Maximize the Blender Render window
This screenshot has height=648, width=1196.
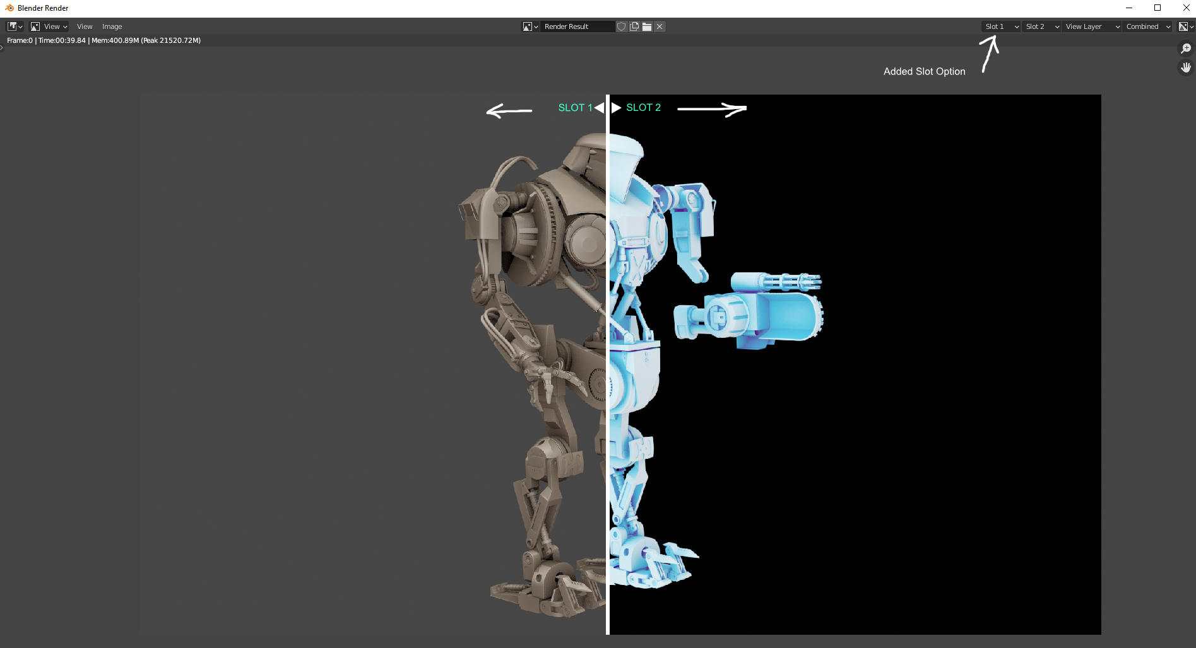pyautogui.click(x=1158, y=8)
